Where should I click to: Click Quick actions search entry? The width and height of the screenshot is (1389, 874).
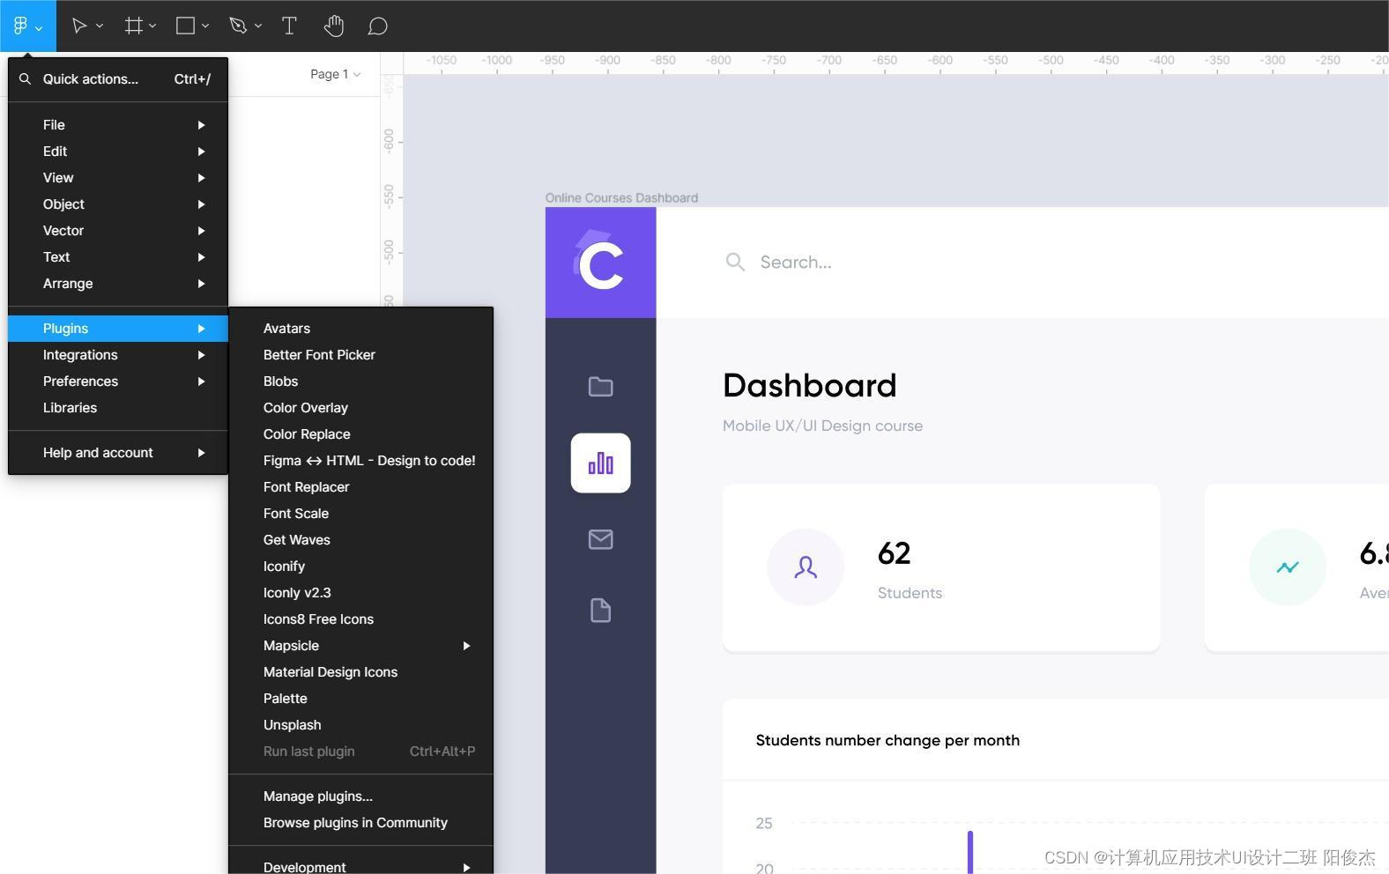pos(118,78)
